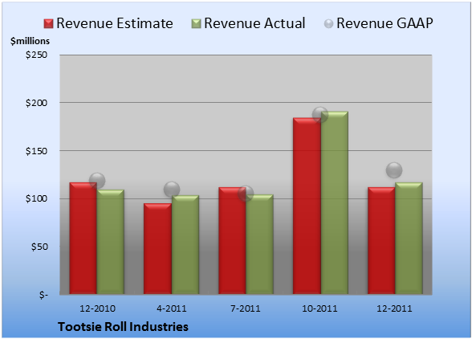Select the green actual bar for 7-2011
The width and height of the screenshot is (472, 339).
259,244
